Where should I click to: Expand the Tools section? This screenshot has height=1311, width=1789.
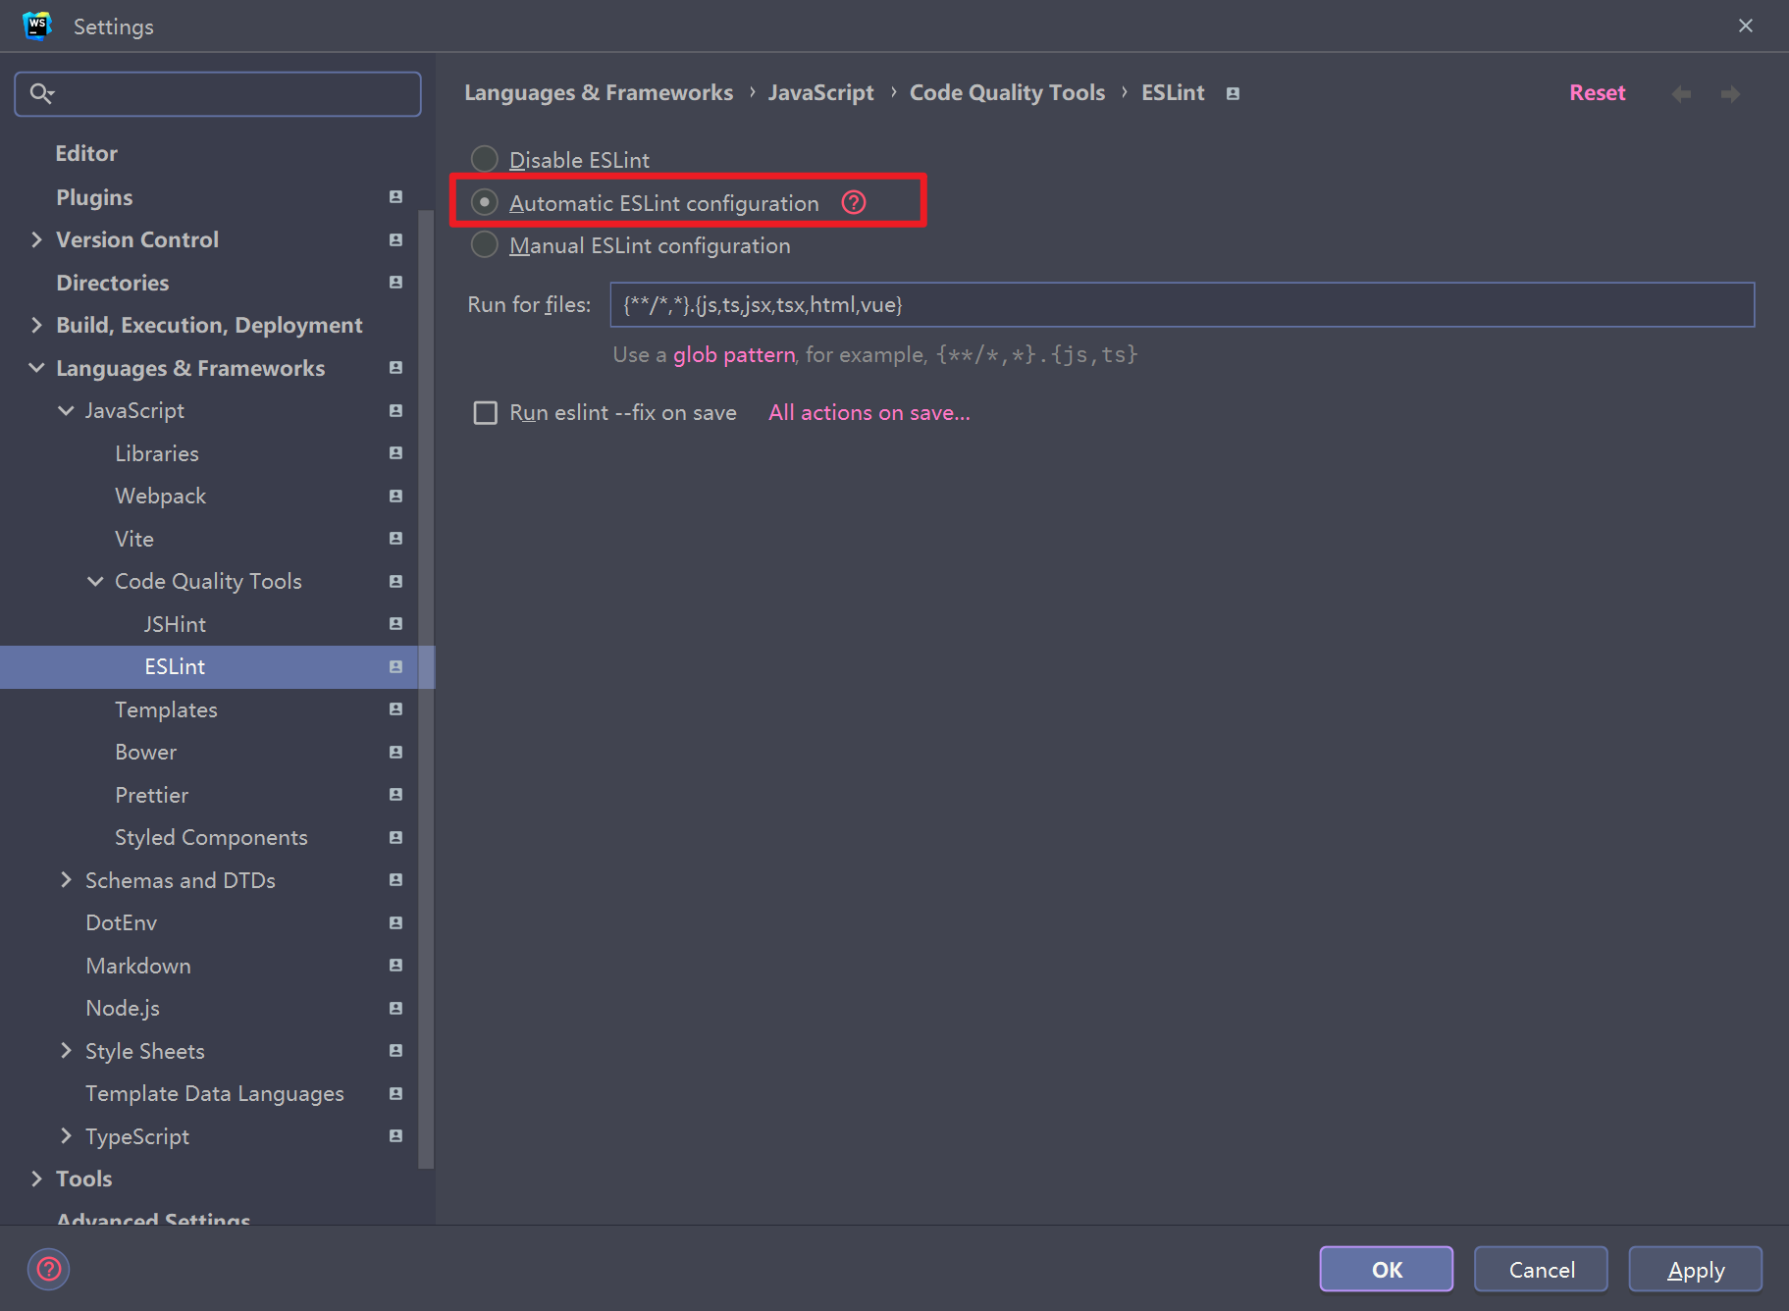(x=36, y=1179)
